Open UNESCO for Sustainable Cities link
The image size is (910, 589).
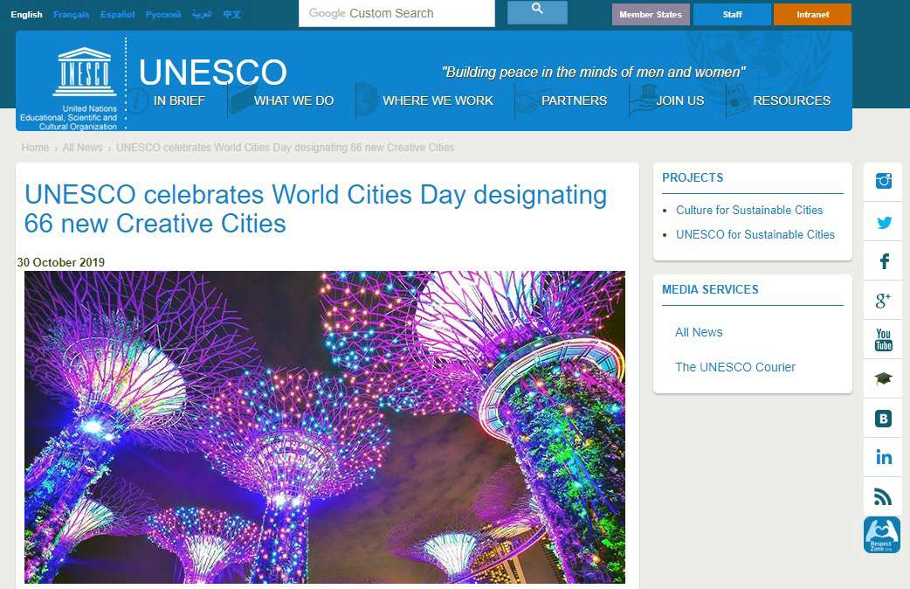755,235
